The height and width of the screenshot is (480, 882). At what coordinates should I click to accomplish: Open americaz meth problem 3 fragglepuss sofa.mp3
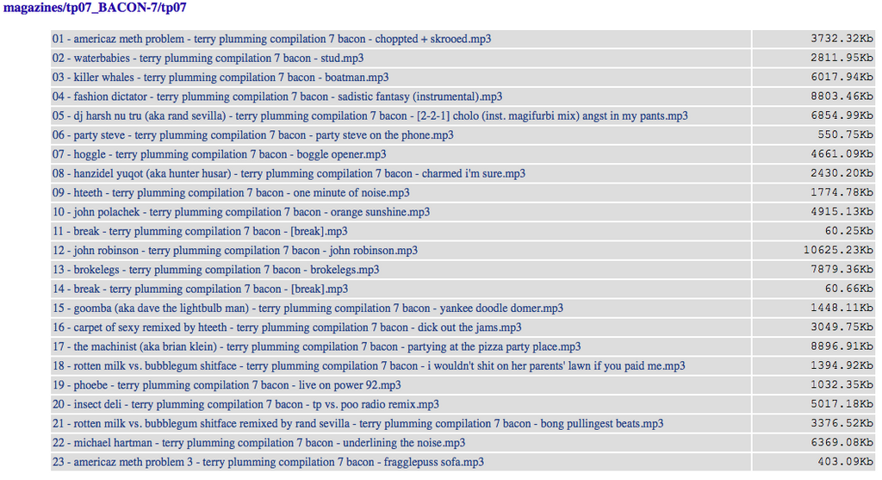click(x=269, y=462)
